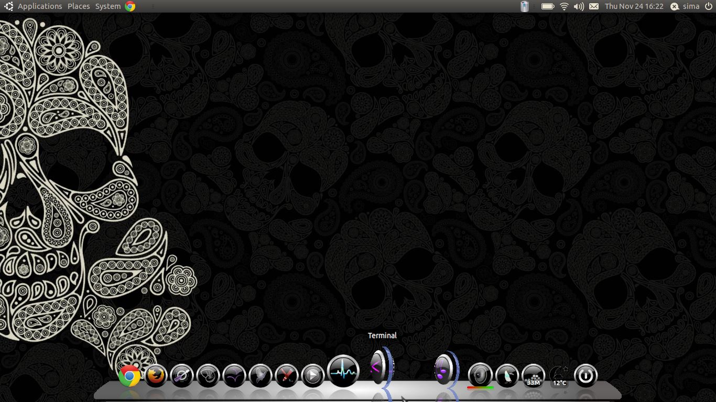This screenshot has width=716, height=402.
Task: Open the heartbeat system monitor dock icon
Action: click(x=343, y=371)
